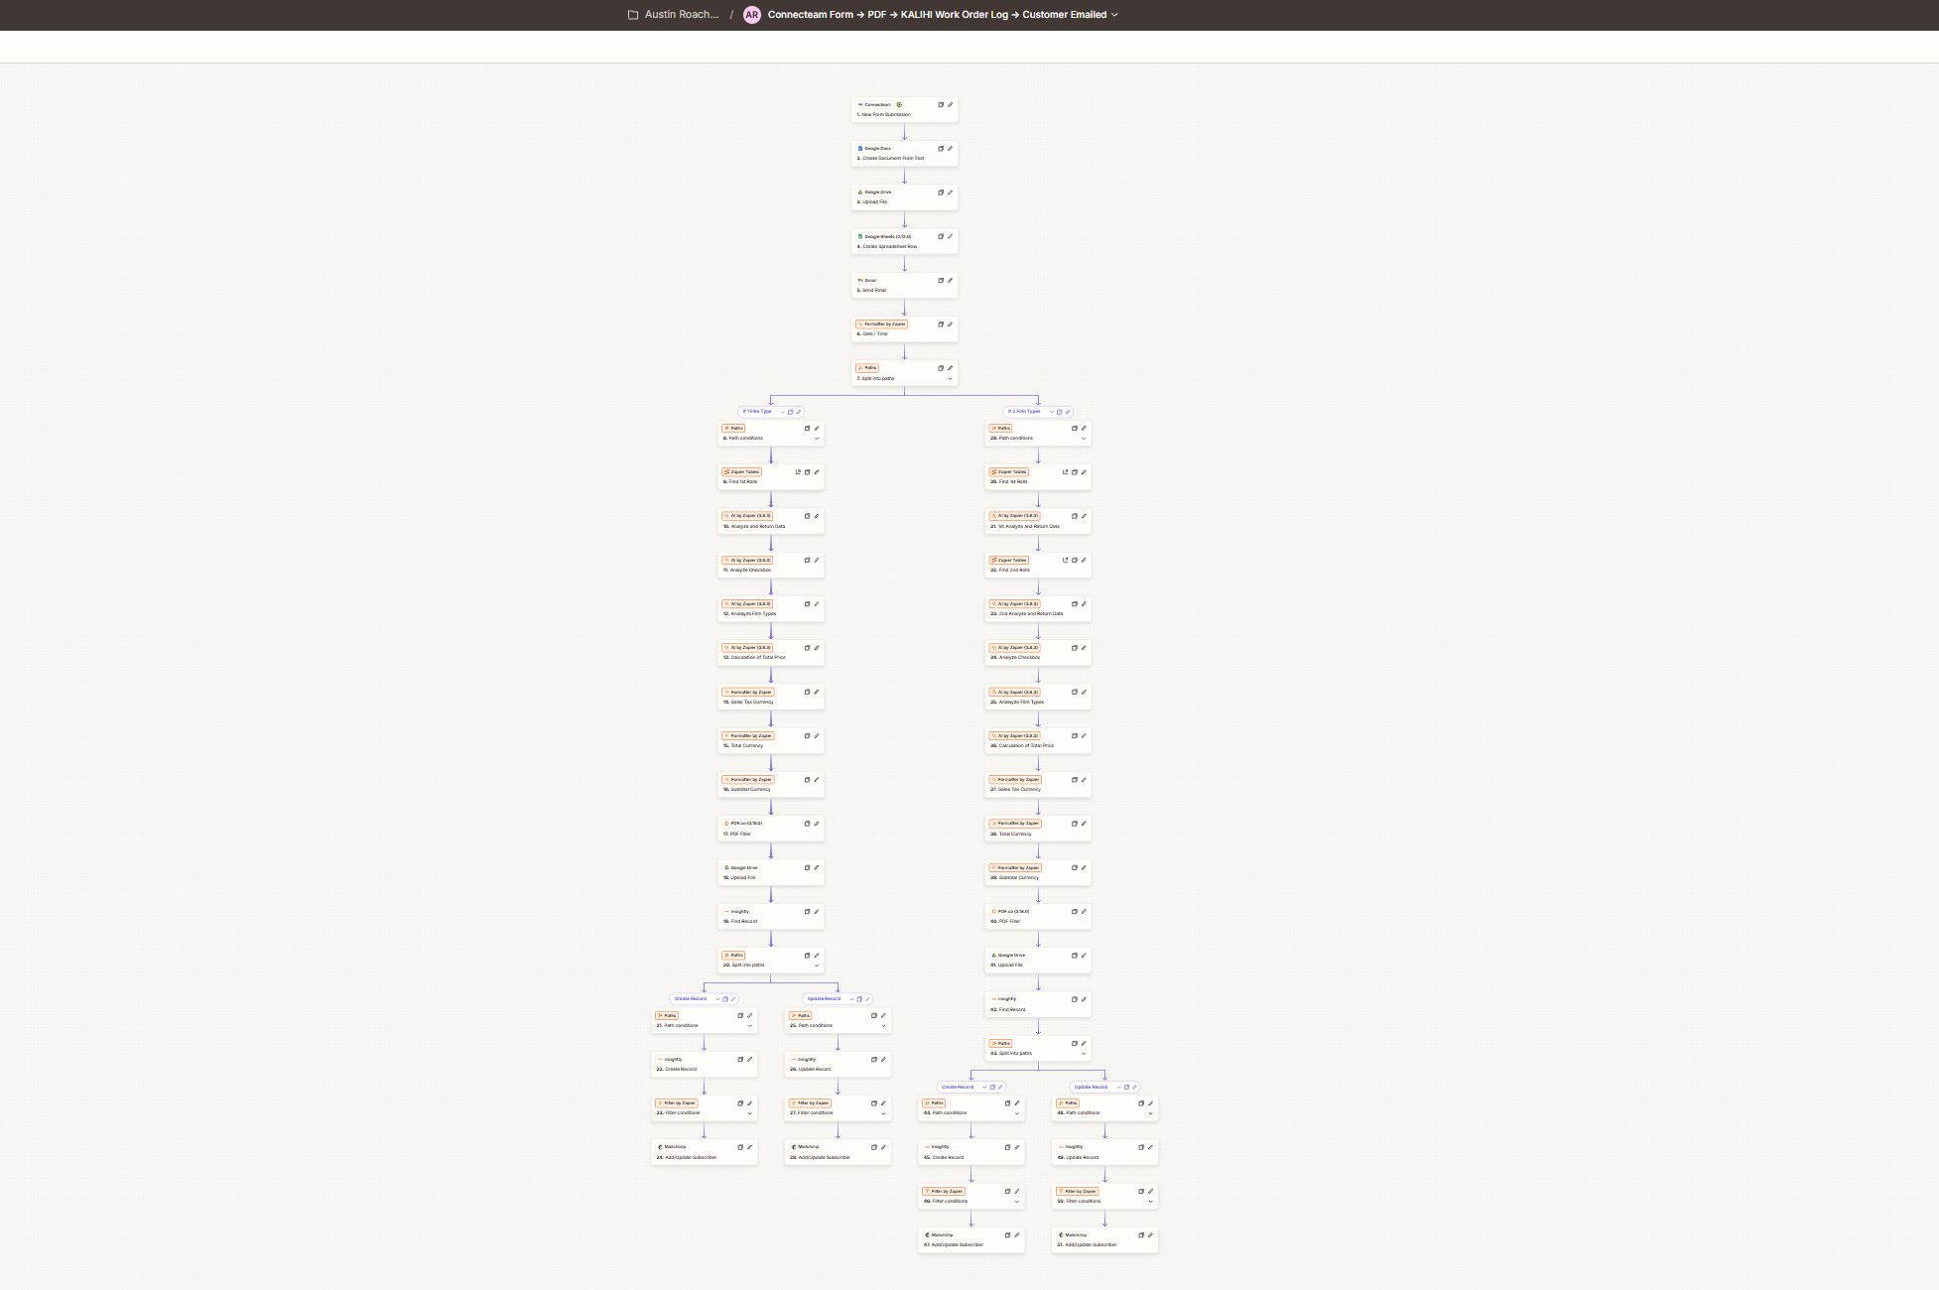Click the copy icon on step 2 Create Document From Text
Screen dimensions: 1939x1290
[941, 149]
